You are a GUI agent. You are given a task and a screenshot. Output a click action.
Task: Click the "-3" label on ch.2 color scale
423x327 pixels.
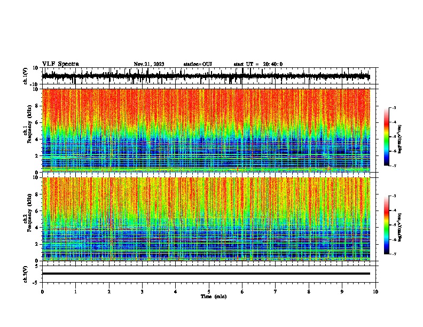click(394, 196)
